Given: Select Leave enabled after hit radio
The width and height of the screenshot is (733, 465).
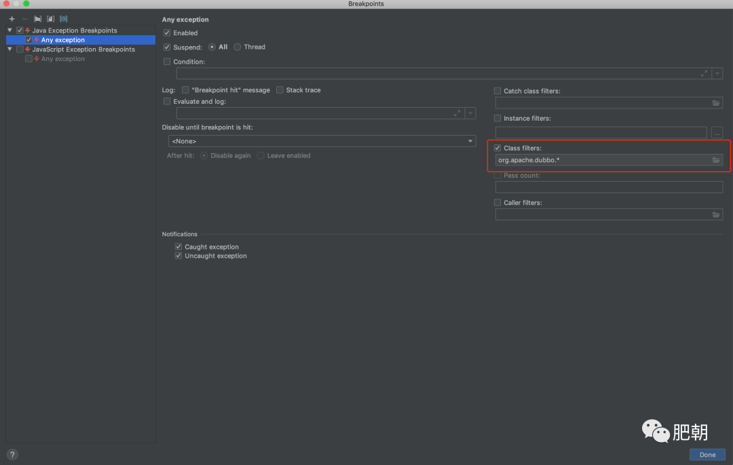Looking at the screenshot, I should 261,155.
